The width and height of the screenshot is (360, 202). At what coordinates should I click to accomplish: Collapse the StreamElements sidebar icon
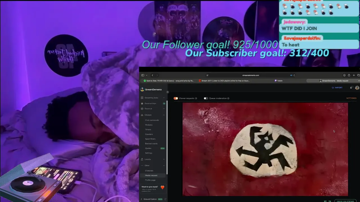168,92
